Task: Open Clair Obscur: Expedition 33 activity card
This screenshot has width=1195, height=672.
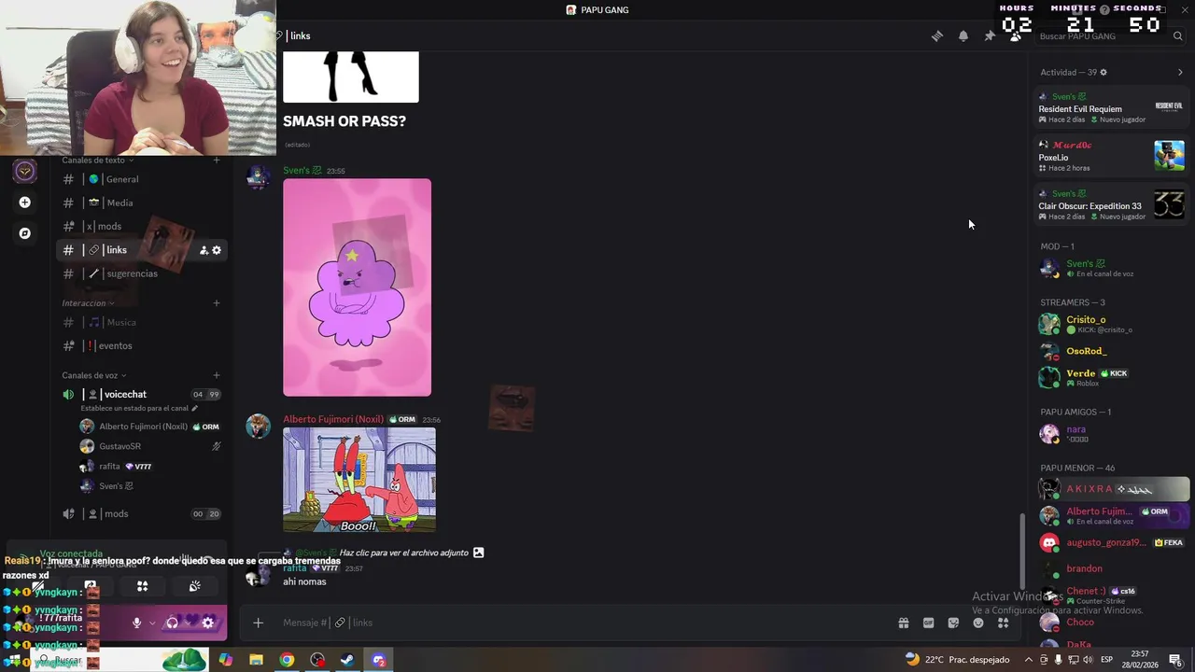Action: 1111,204
